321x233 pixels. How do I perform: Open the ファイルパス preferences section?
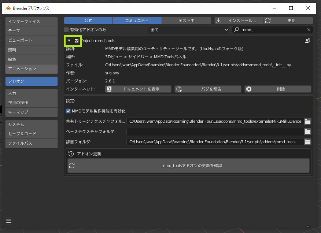click(32, 143)
